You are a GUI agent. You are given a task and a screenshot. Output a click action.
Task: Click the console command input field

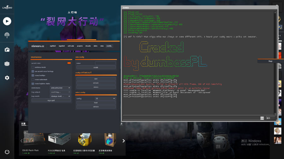click(191, 118)
